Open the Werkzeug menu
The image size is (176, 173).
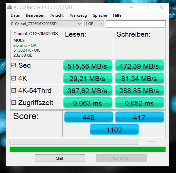click(78, 15)
